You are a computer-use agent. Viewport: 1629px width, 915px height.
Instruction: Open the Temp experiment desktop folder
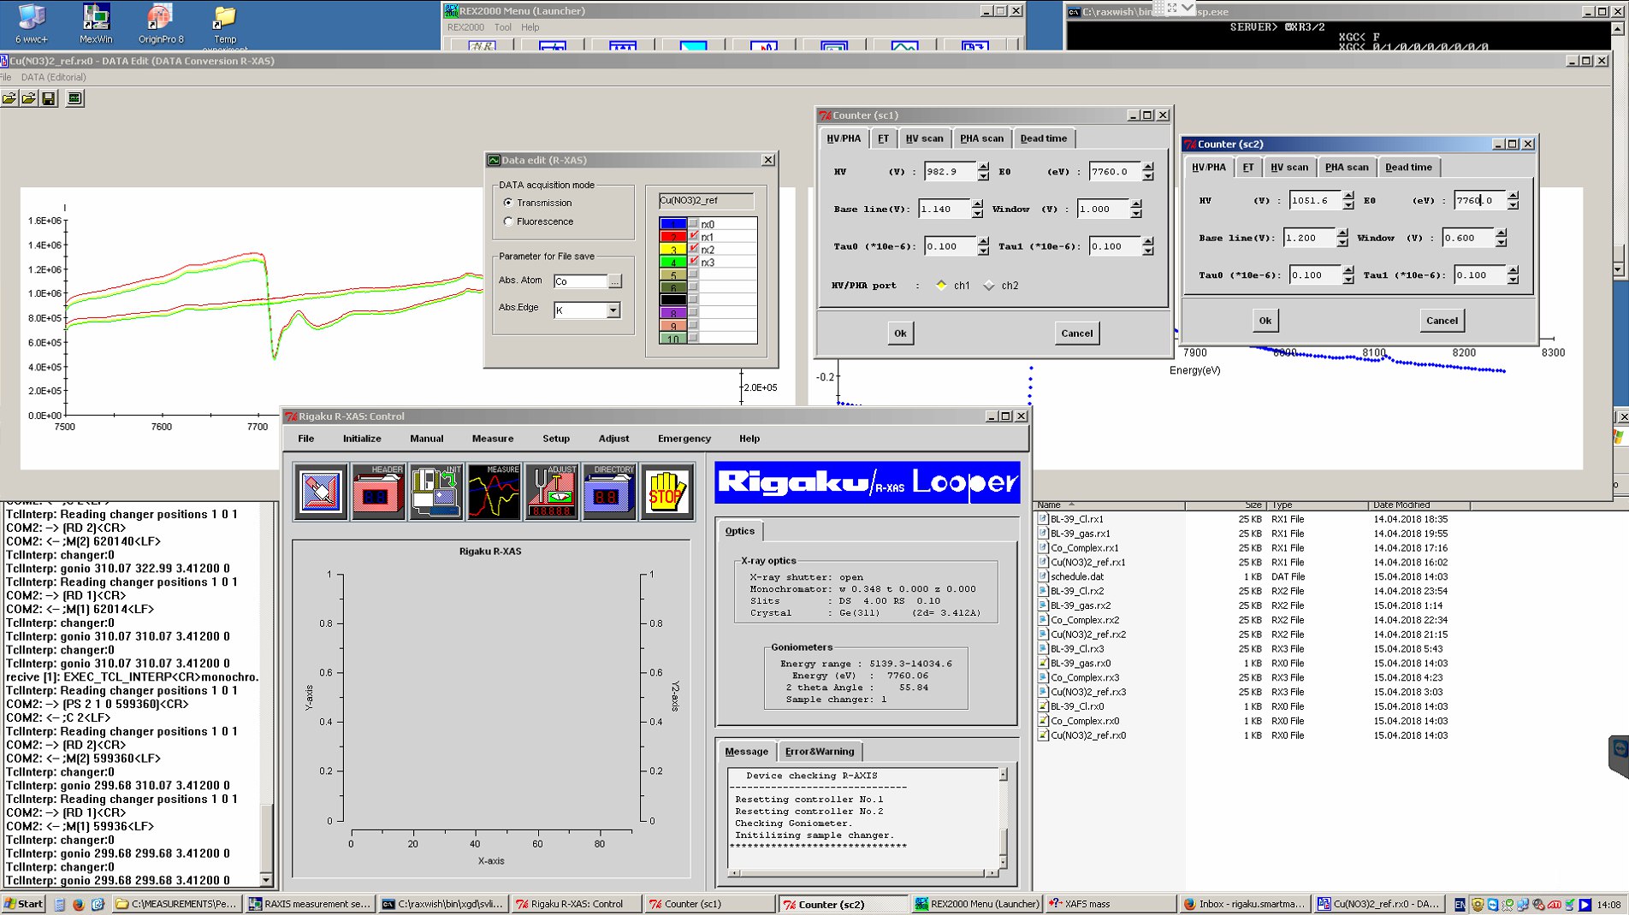coord(225,26)
